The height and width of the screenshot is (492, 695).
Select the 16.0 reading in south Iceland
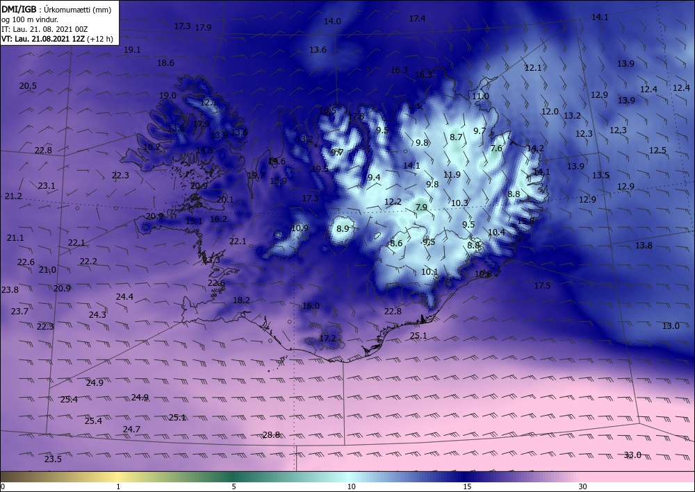click(x=311, y=305)
